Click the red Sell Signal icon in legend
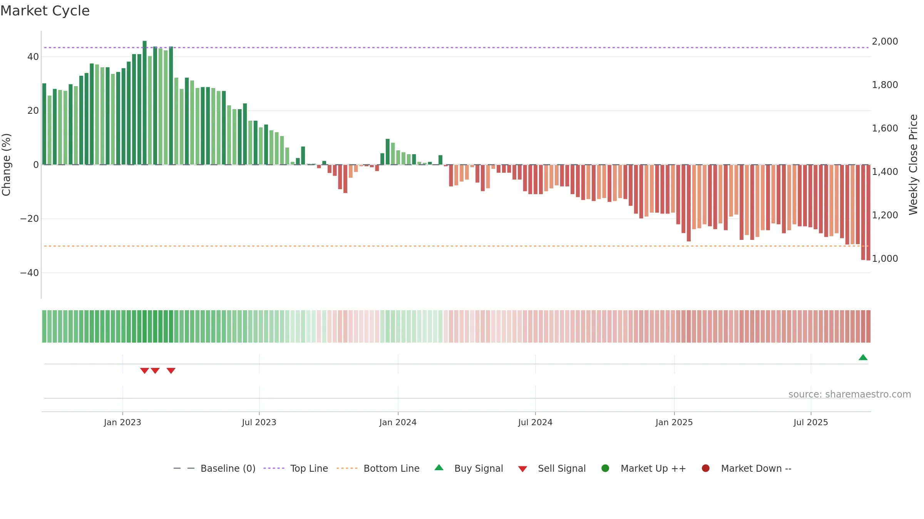 522,469
